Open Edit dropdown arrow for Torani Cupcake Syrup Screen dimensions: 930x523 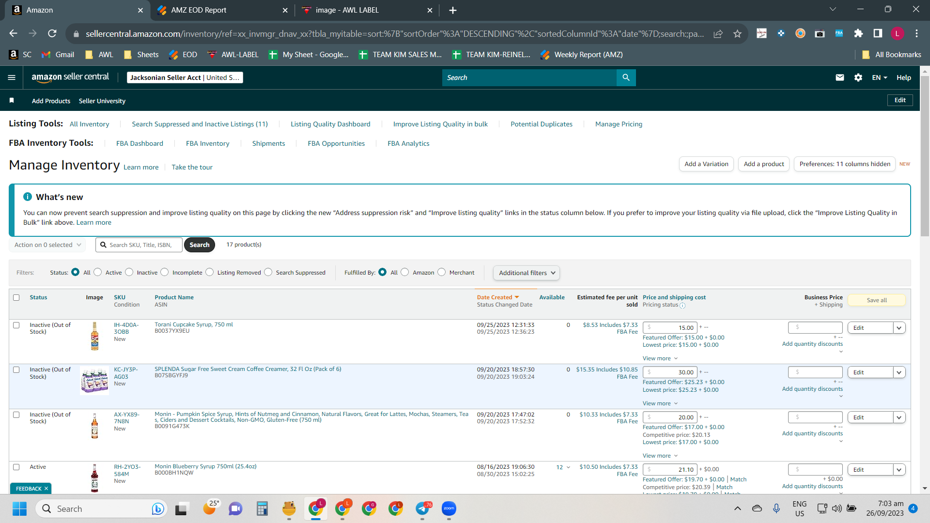click(899, 328)
